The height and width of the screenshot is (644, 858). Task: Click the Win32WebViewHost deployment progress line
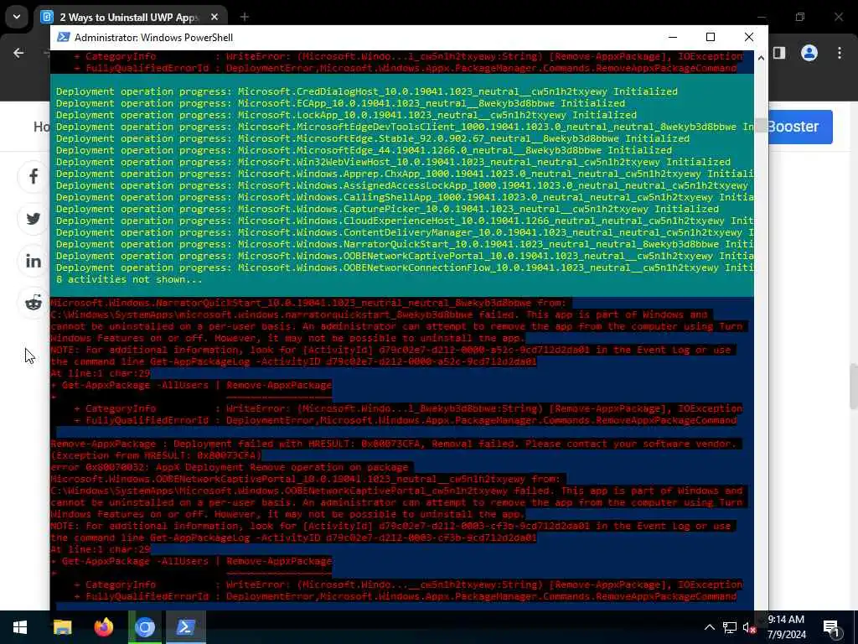[393, 162]
